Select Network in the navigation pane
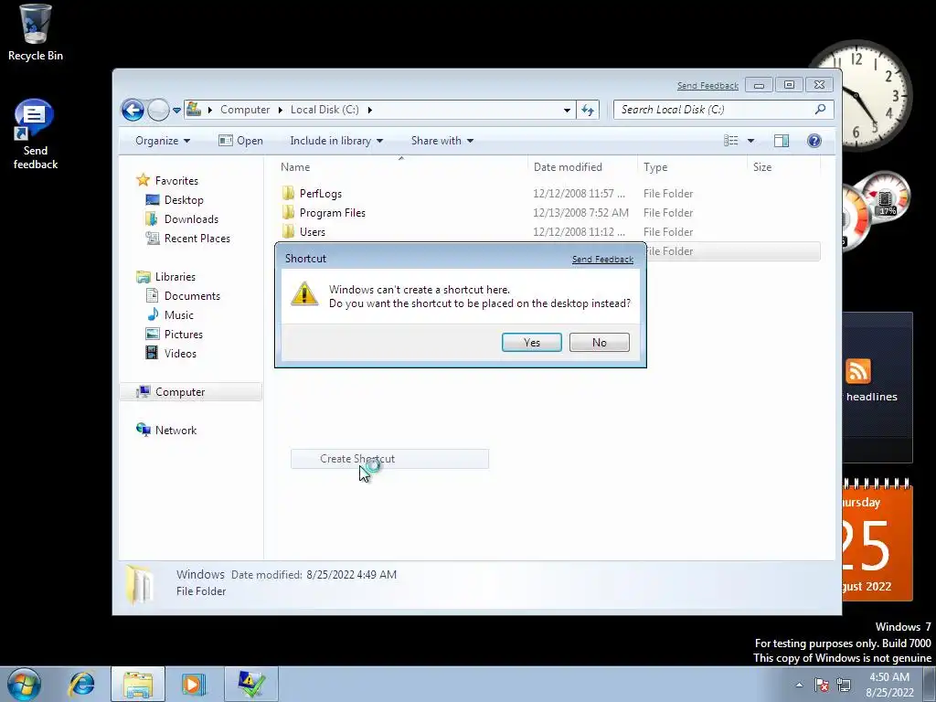 coord(175,431)
